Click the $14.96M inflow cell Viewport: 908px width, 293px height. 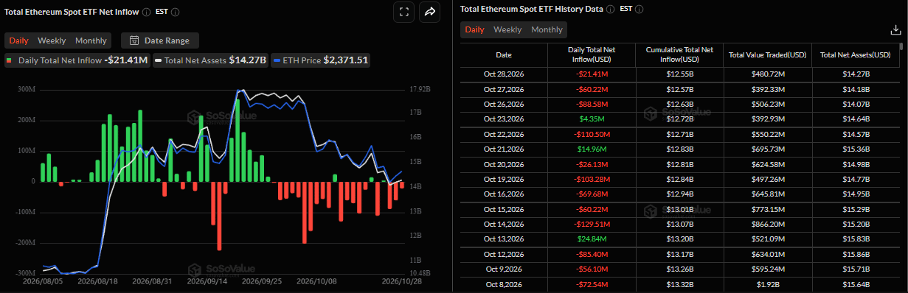(592, 149)
